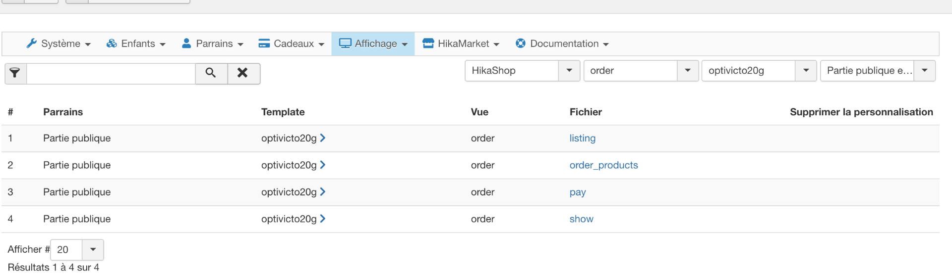Screen dimensions: 952x278
Task: Open the Enfants menu
Action: (136, 44)
